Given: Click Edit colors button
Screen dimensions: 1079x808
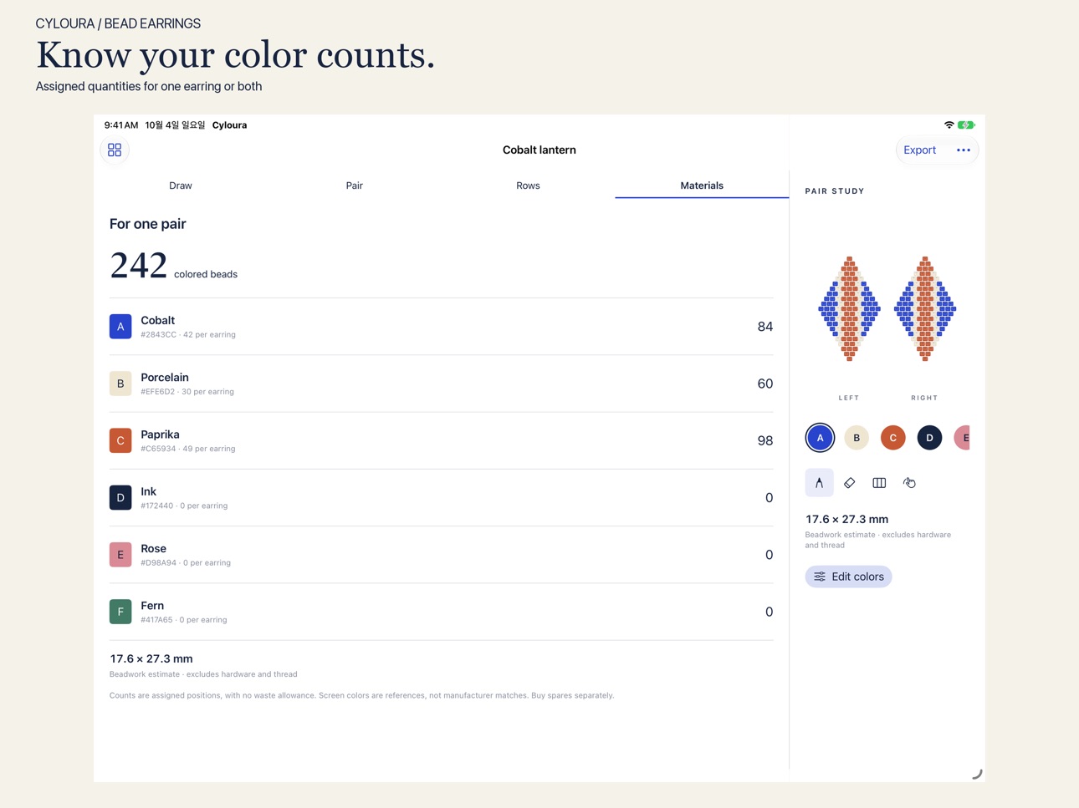Looking at the screenshot, I should point(848,577).
